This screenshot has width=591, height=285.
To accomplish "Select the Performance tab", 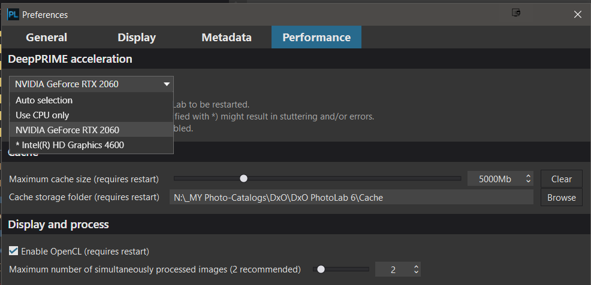I will (316, 37).
